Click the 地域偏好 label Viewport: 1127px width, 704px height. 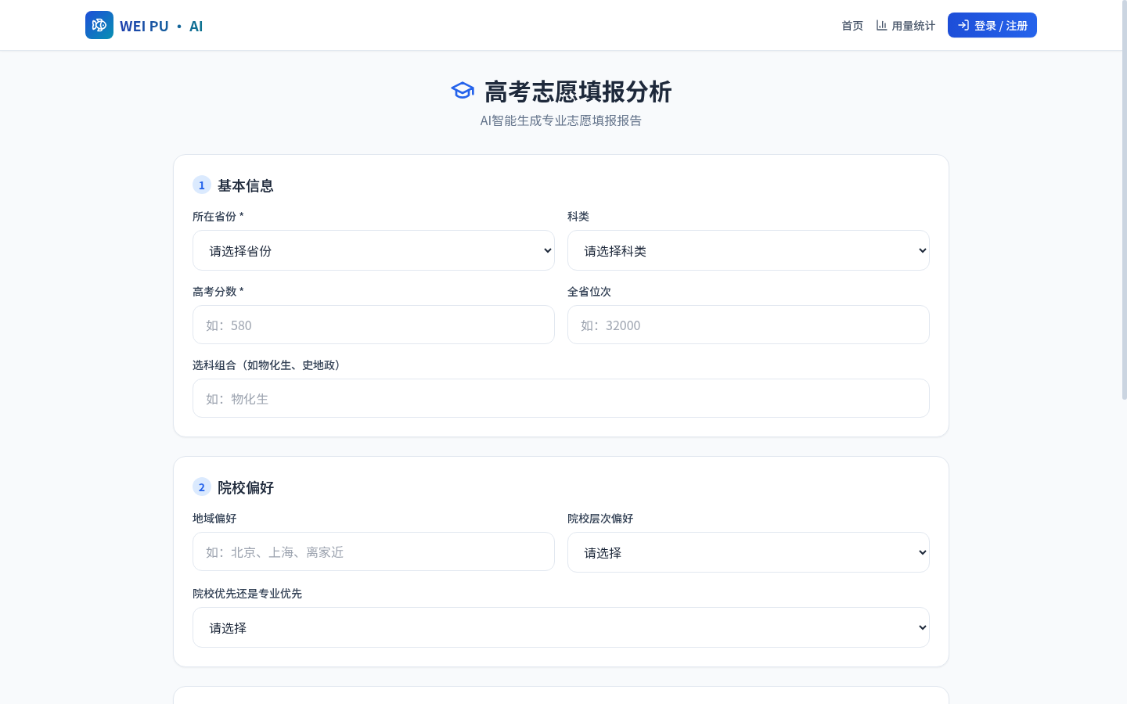pyautogui.click(x=214, y=519)
